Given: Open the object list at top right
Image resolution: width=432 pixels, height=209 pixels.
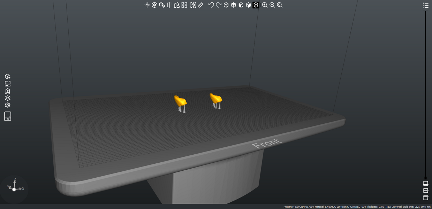Looking at the screenshot, I should click(x=426, y=5).
